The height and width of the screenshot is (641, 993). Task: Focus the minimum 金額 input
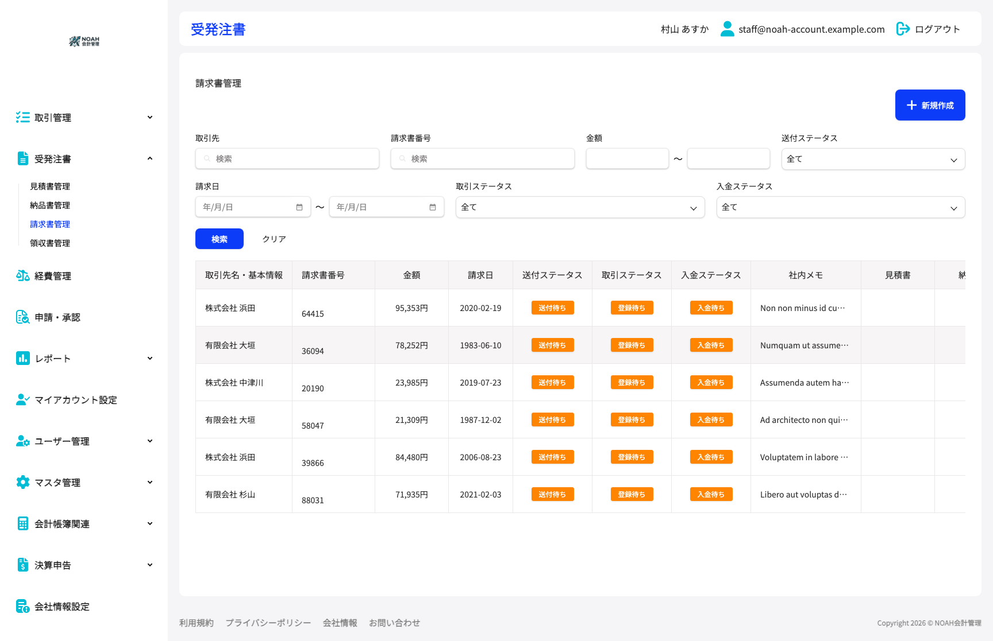[x=628, y=159]
